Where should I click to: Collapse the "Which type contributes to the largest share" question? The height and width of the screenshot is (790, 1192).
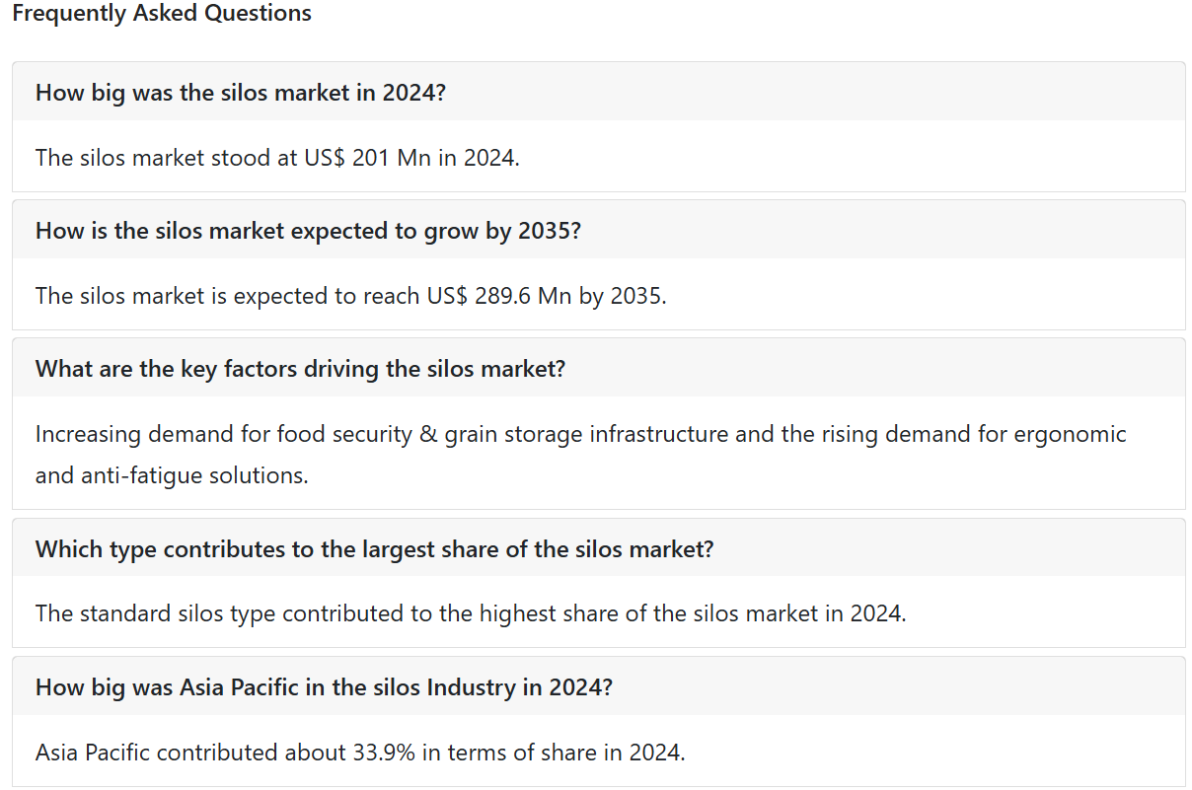pos(598,548)
